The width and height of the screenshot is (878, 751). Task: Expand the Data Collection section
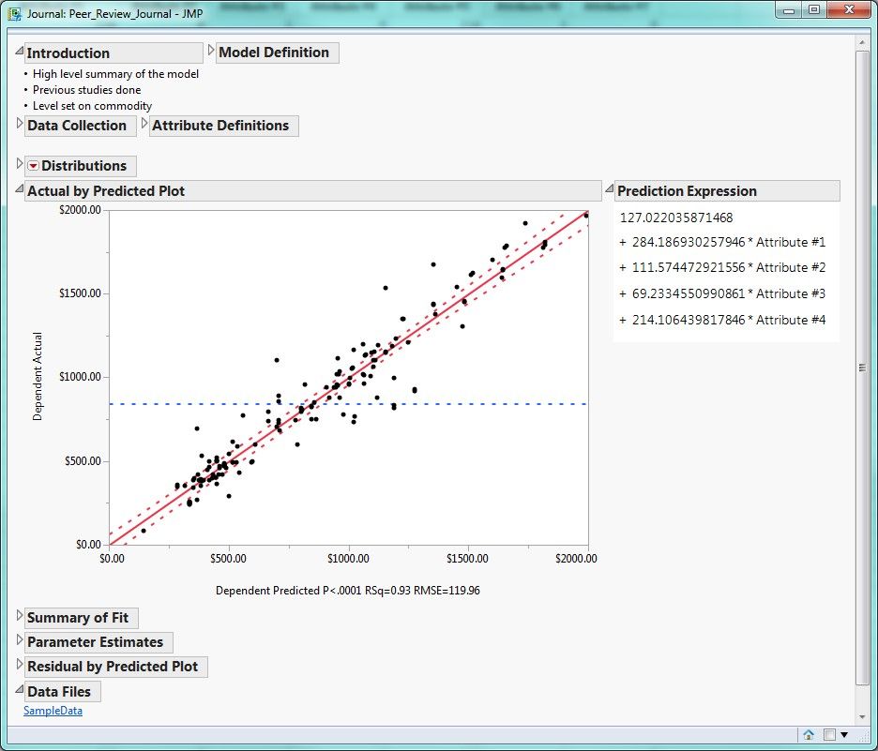pos(20,123)
